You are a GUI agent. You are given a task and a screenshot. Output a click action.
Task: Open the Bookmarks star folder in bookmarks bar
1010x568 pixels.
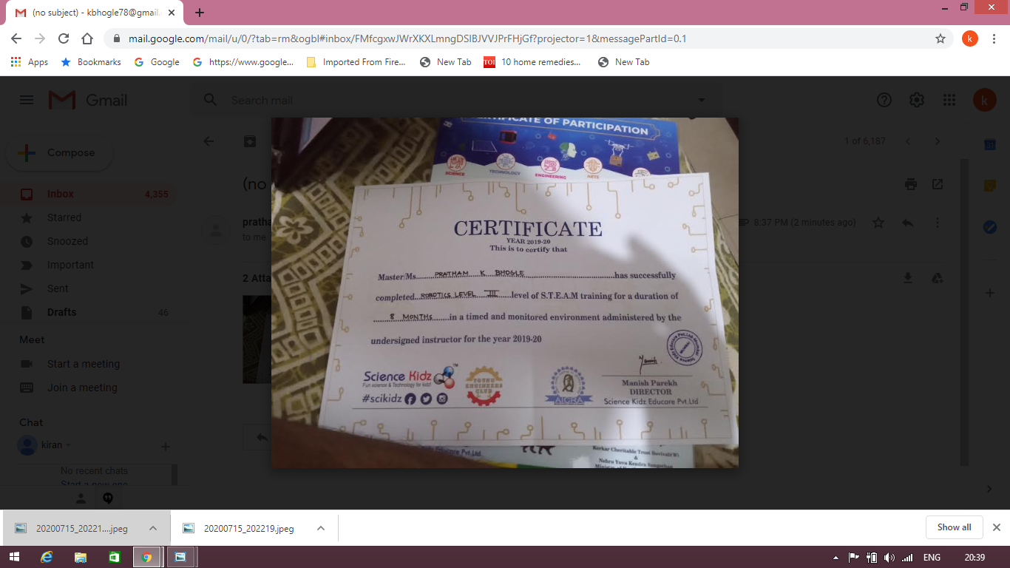(x=91, y=62)
